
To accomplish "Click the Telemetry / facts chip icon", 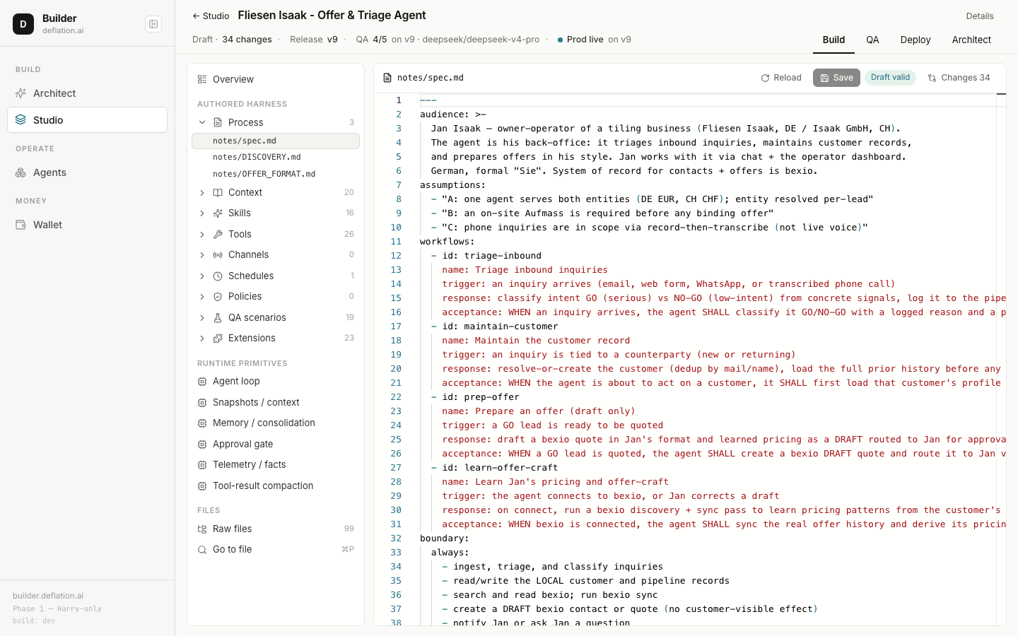I will pos(202,464).
